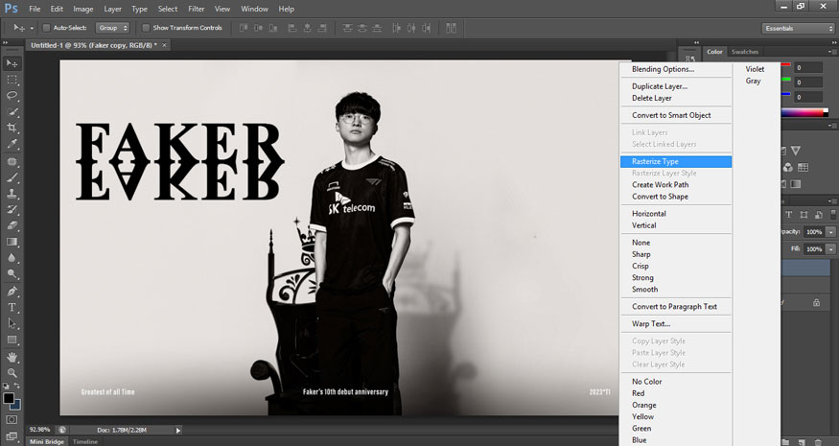Open the Opacity slider dropdown arrow
Screen dimensions: 839x446
point(831,232)
